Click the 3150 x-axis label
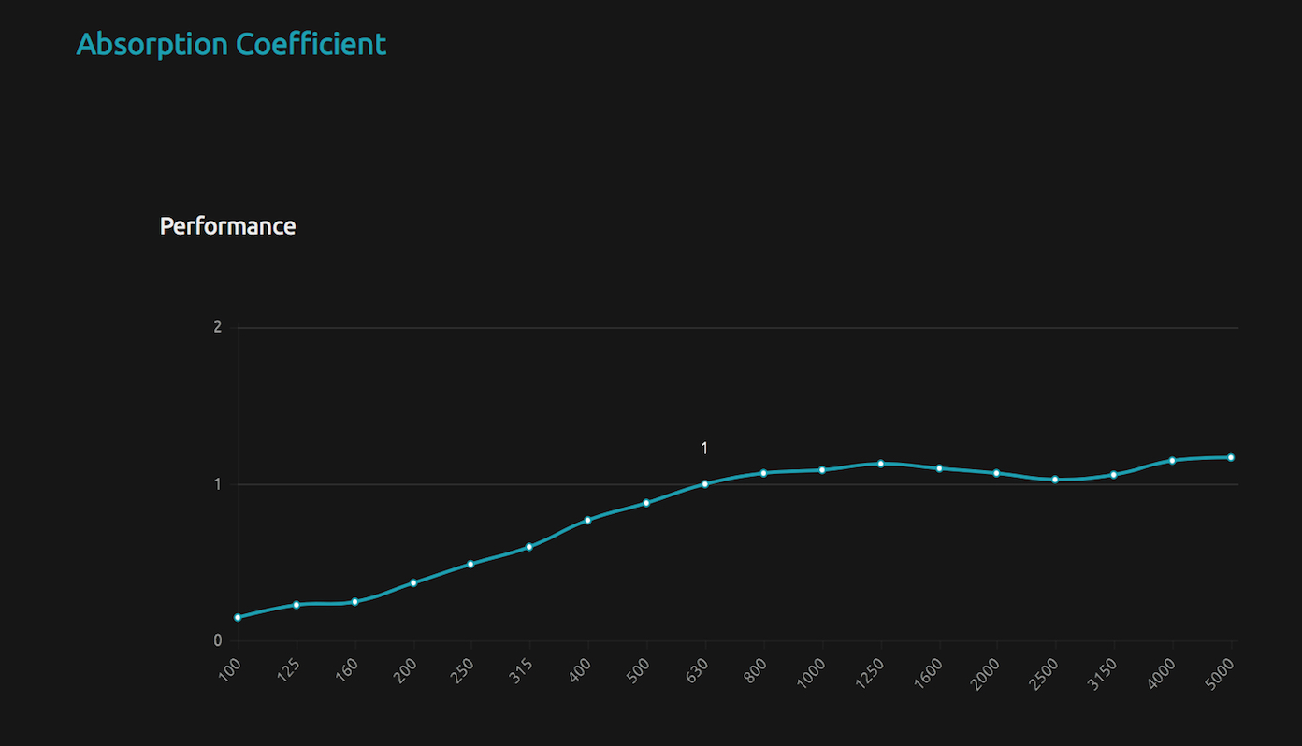This screenshot has width=1302, height=746. 1105,671
